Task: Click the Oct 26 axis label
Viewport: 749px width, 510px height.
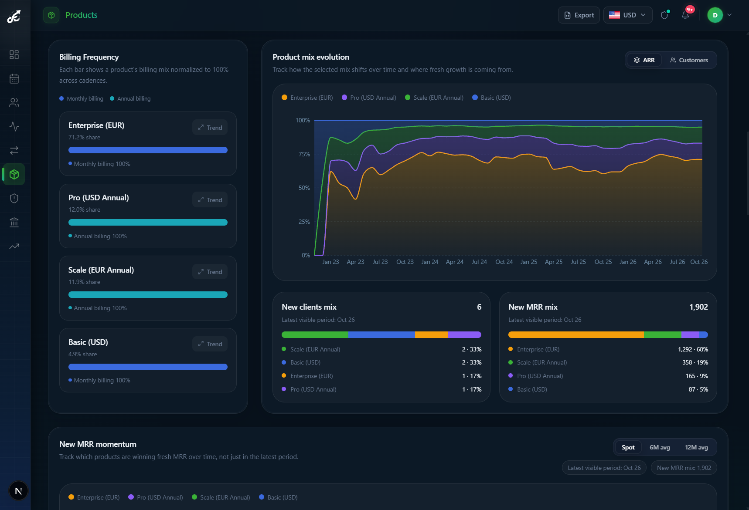Action: (x=699, y=262)
